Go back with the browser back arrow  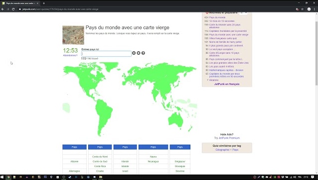point(2,9)
